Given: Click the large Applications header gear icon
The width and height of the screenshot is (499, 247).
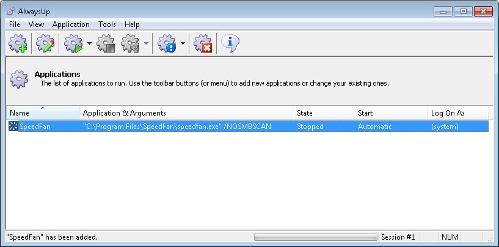Looking at the screenshot, I should pos(19,79).
